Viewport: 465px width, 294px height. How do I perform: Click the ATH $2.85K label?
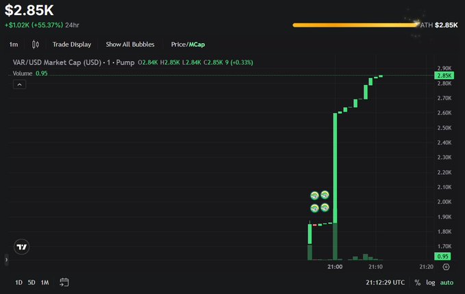pos(439,25)
